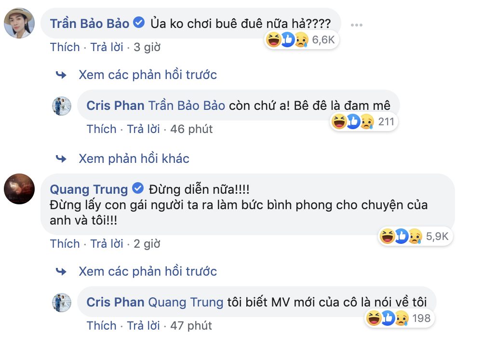The image size is (482, 346).
Task: Show the 211 reactions on Cris Phan's reply
Action: [364, 122]
